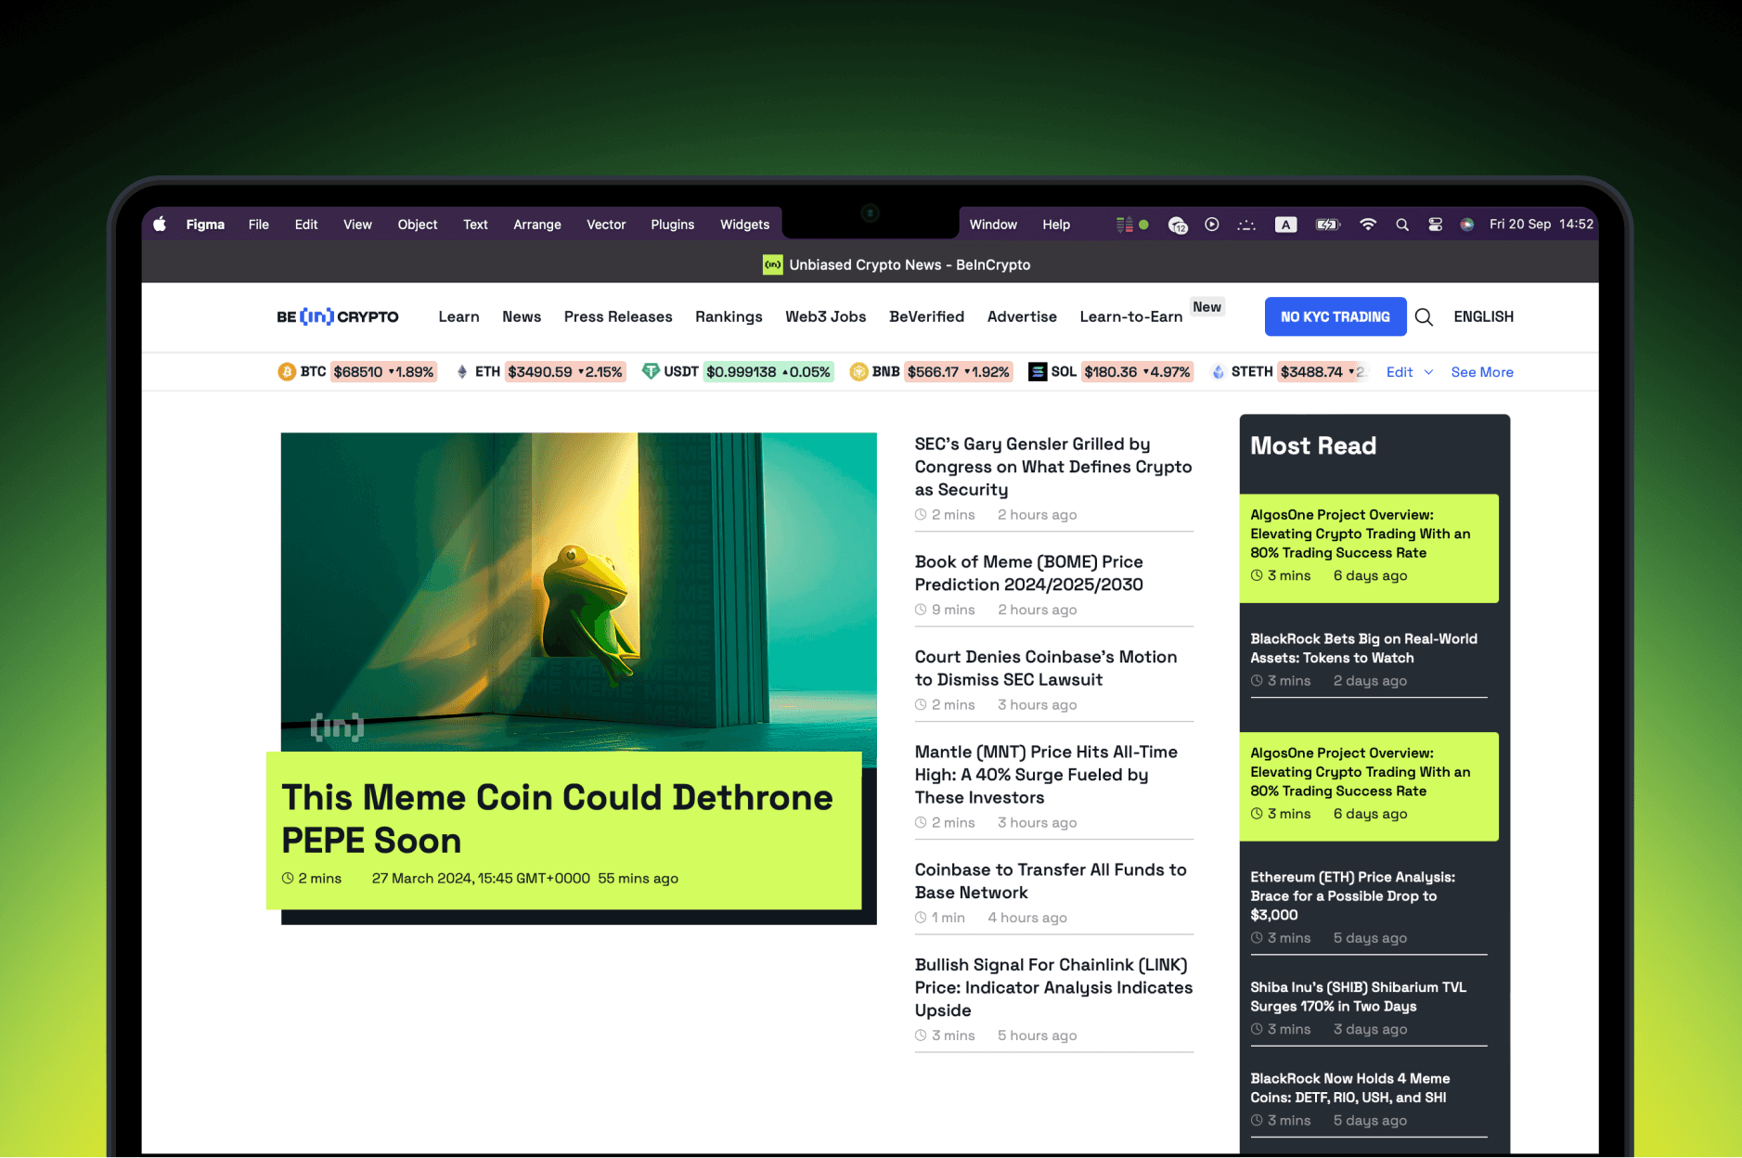Open the Figma menu
Viewport: 1742px width, 1158px height.
click(x=205, y=225)
